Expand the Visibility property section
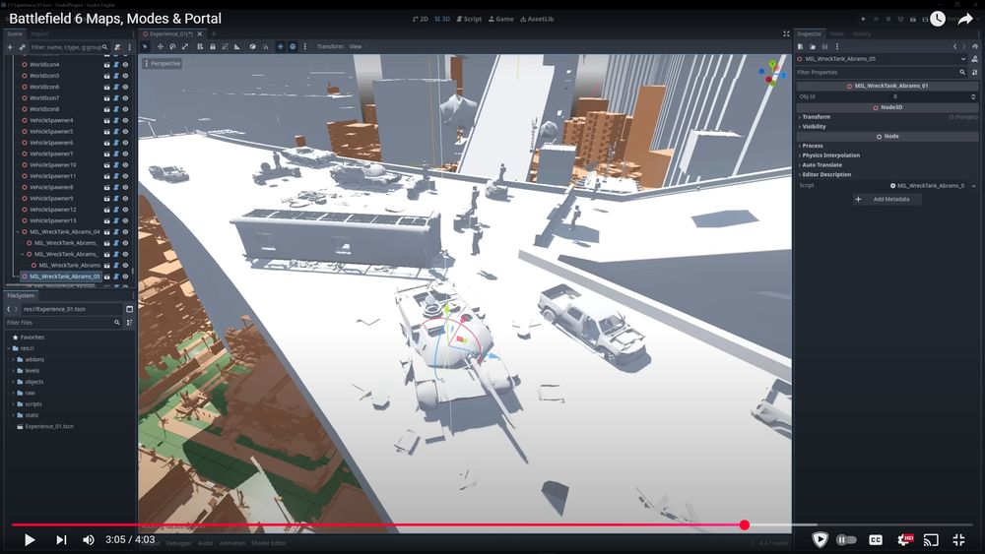 (x=814, y=126)
